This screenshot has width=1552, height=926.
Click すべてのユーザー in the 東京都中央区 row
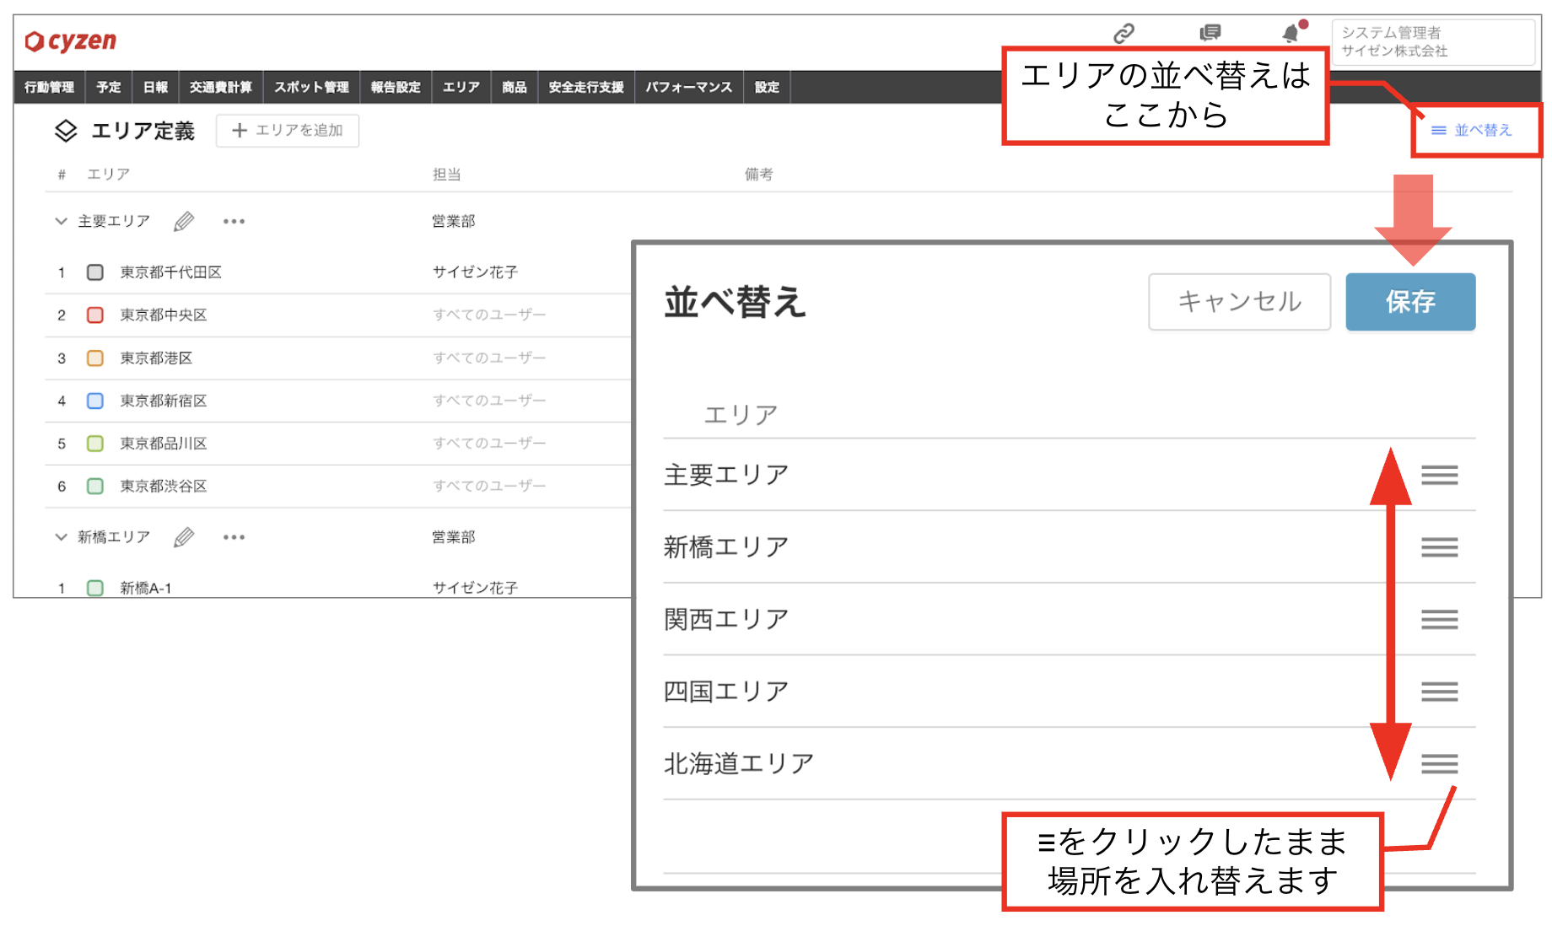tap(489, 315)
